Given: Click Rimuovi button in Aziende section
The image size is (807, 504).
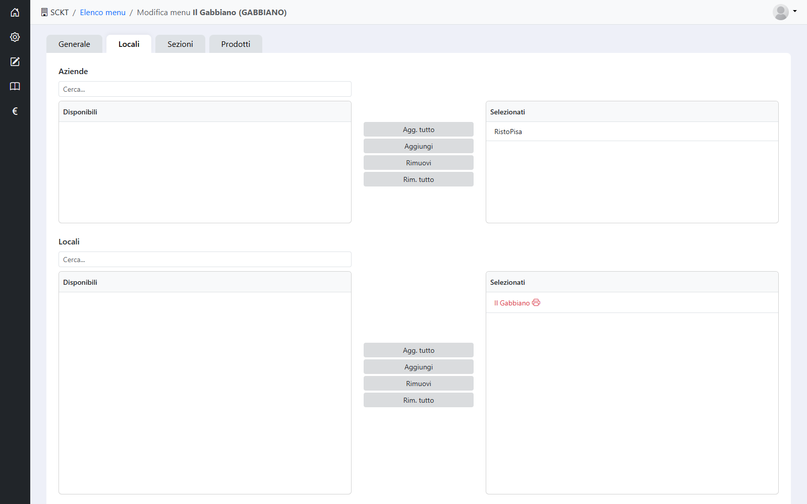Looking at the screenshot, I should click(419, 163).
